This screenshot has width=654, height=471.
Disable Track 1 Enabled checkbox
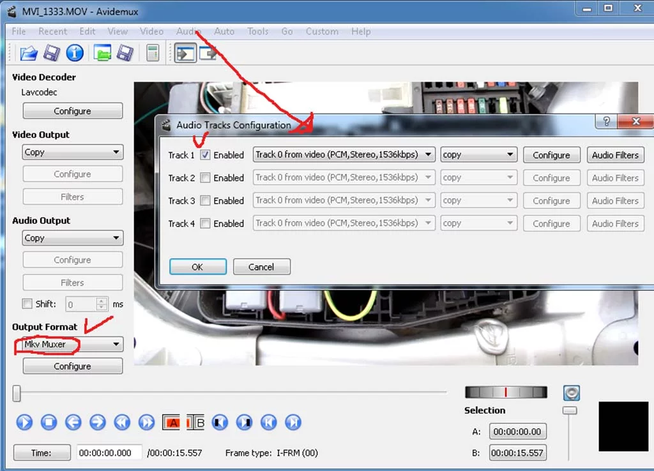[x=205, y=155]
